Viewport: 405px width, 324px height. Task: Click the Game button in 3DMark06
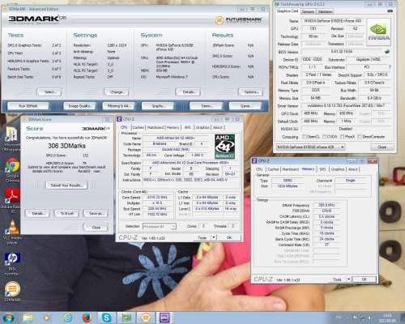[245, 106]
